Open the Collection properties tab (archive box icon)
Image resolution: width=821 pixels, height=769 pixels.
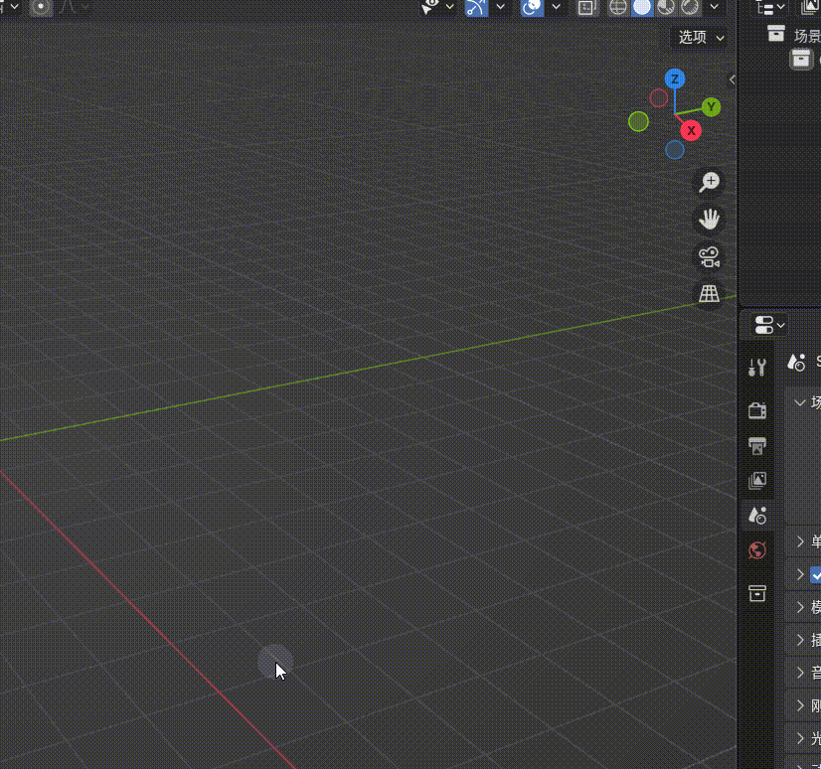pyautogui.click(x=757, y=593)
